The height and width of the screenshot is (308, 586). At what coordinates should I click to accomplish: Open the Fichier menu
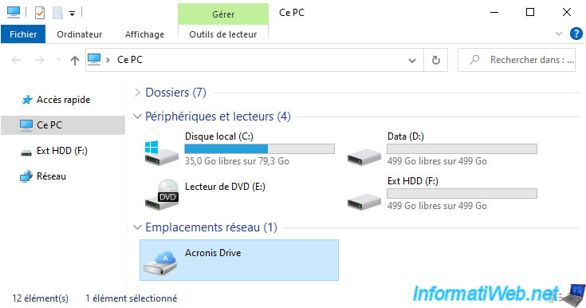coord(23,34)
